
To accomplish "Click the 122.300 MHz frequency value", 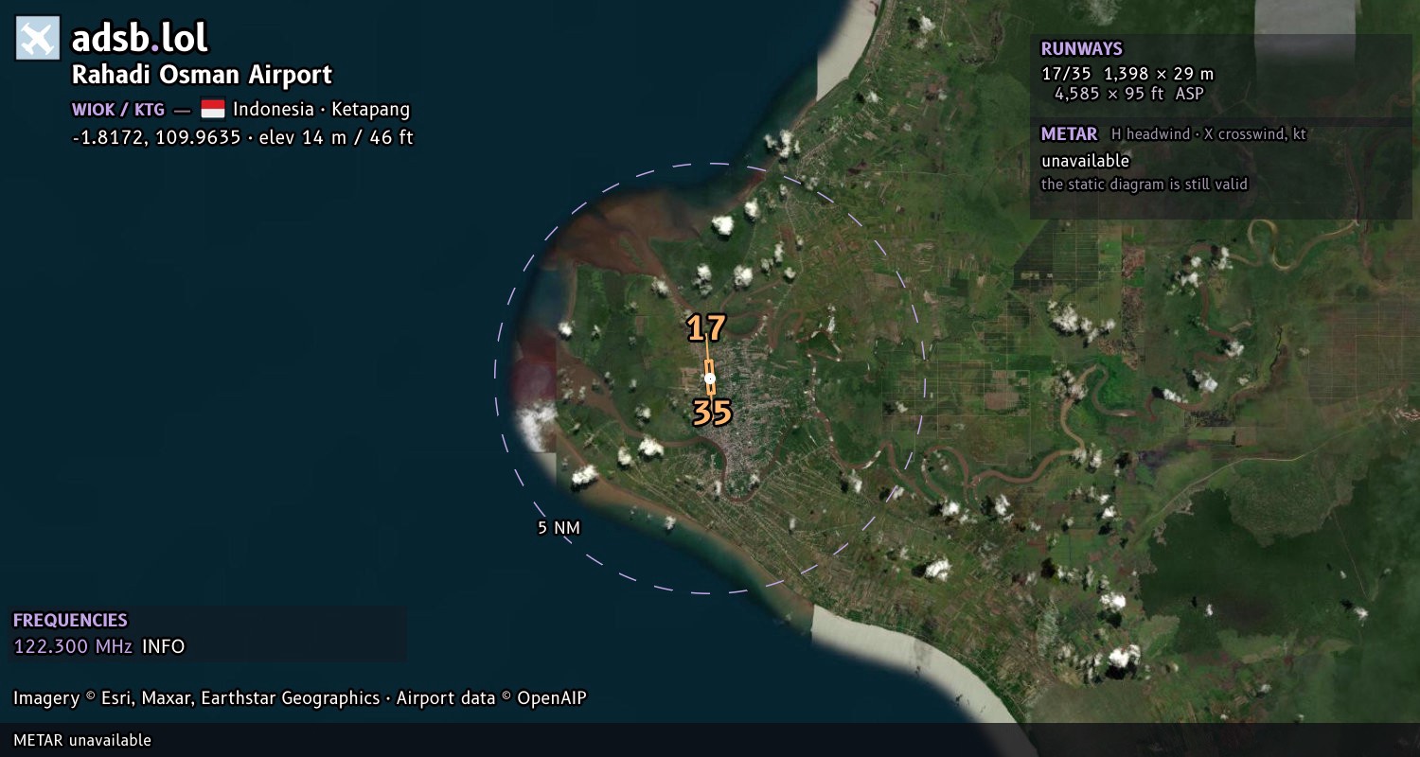I will [x=73, y=647].
